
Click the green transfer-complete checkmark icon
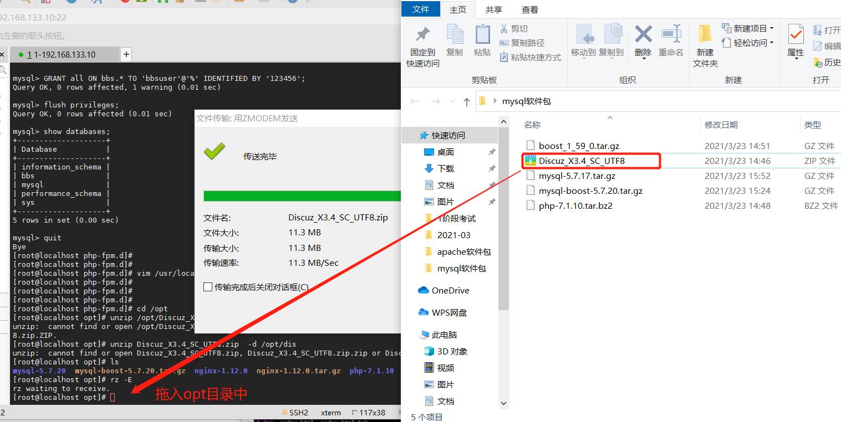coord(215,151)
